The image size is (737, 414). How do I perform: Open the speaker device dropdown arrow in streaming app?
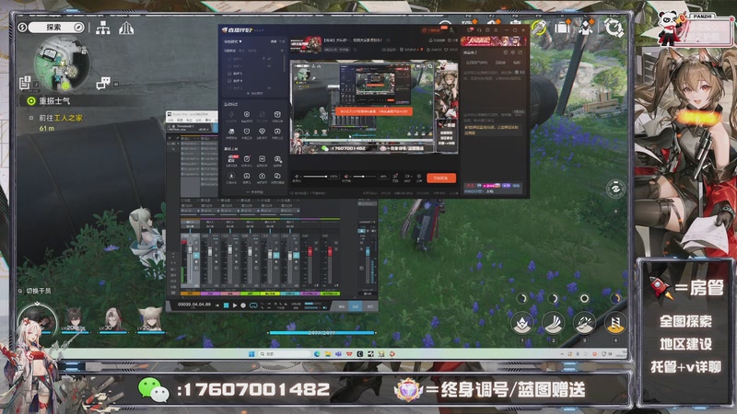(x=350, y=177)
